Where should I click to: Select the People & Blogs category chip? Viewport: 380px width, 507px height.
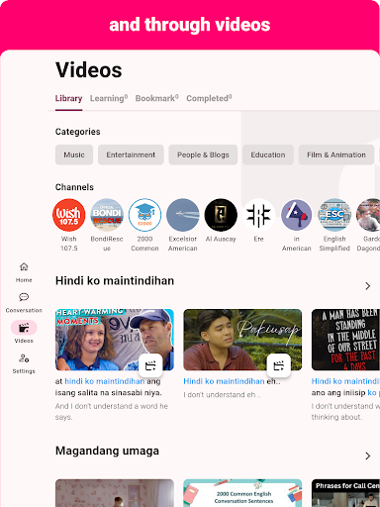[x=203, y=154]
